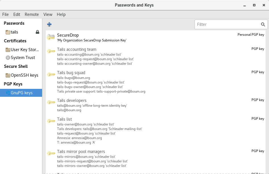Click the PGP Keys section heading
Image resolution: width=269 pixels, height=174 pixels.
click(13, 84)
